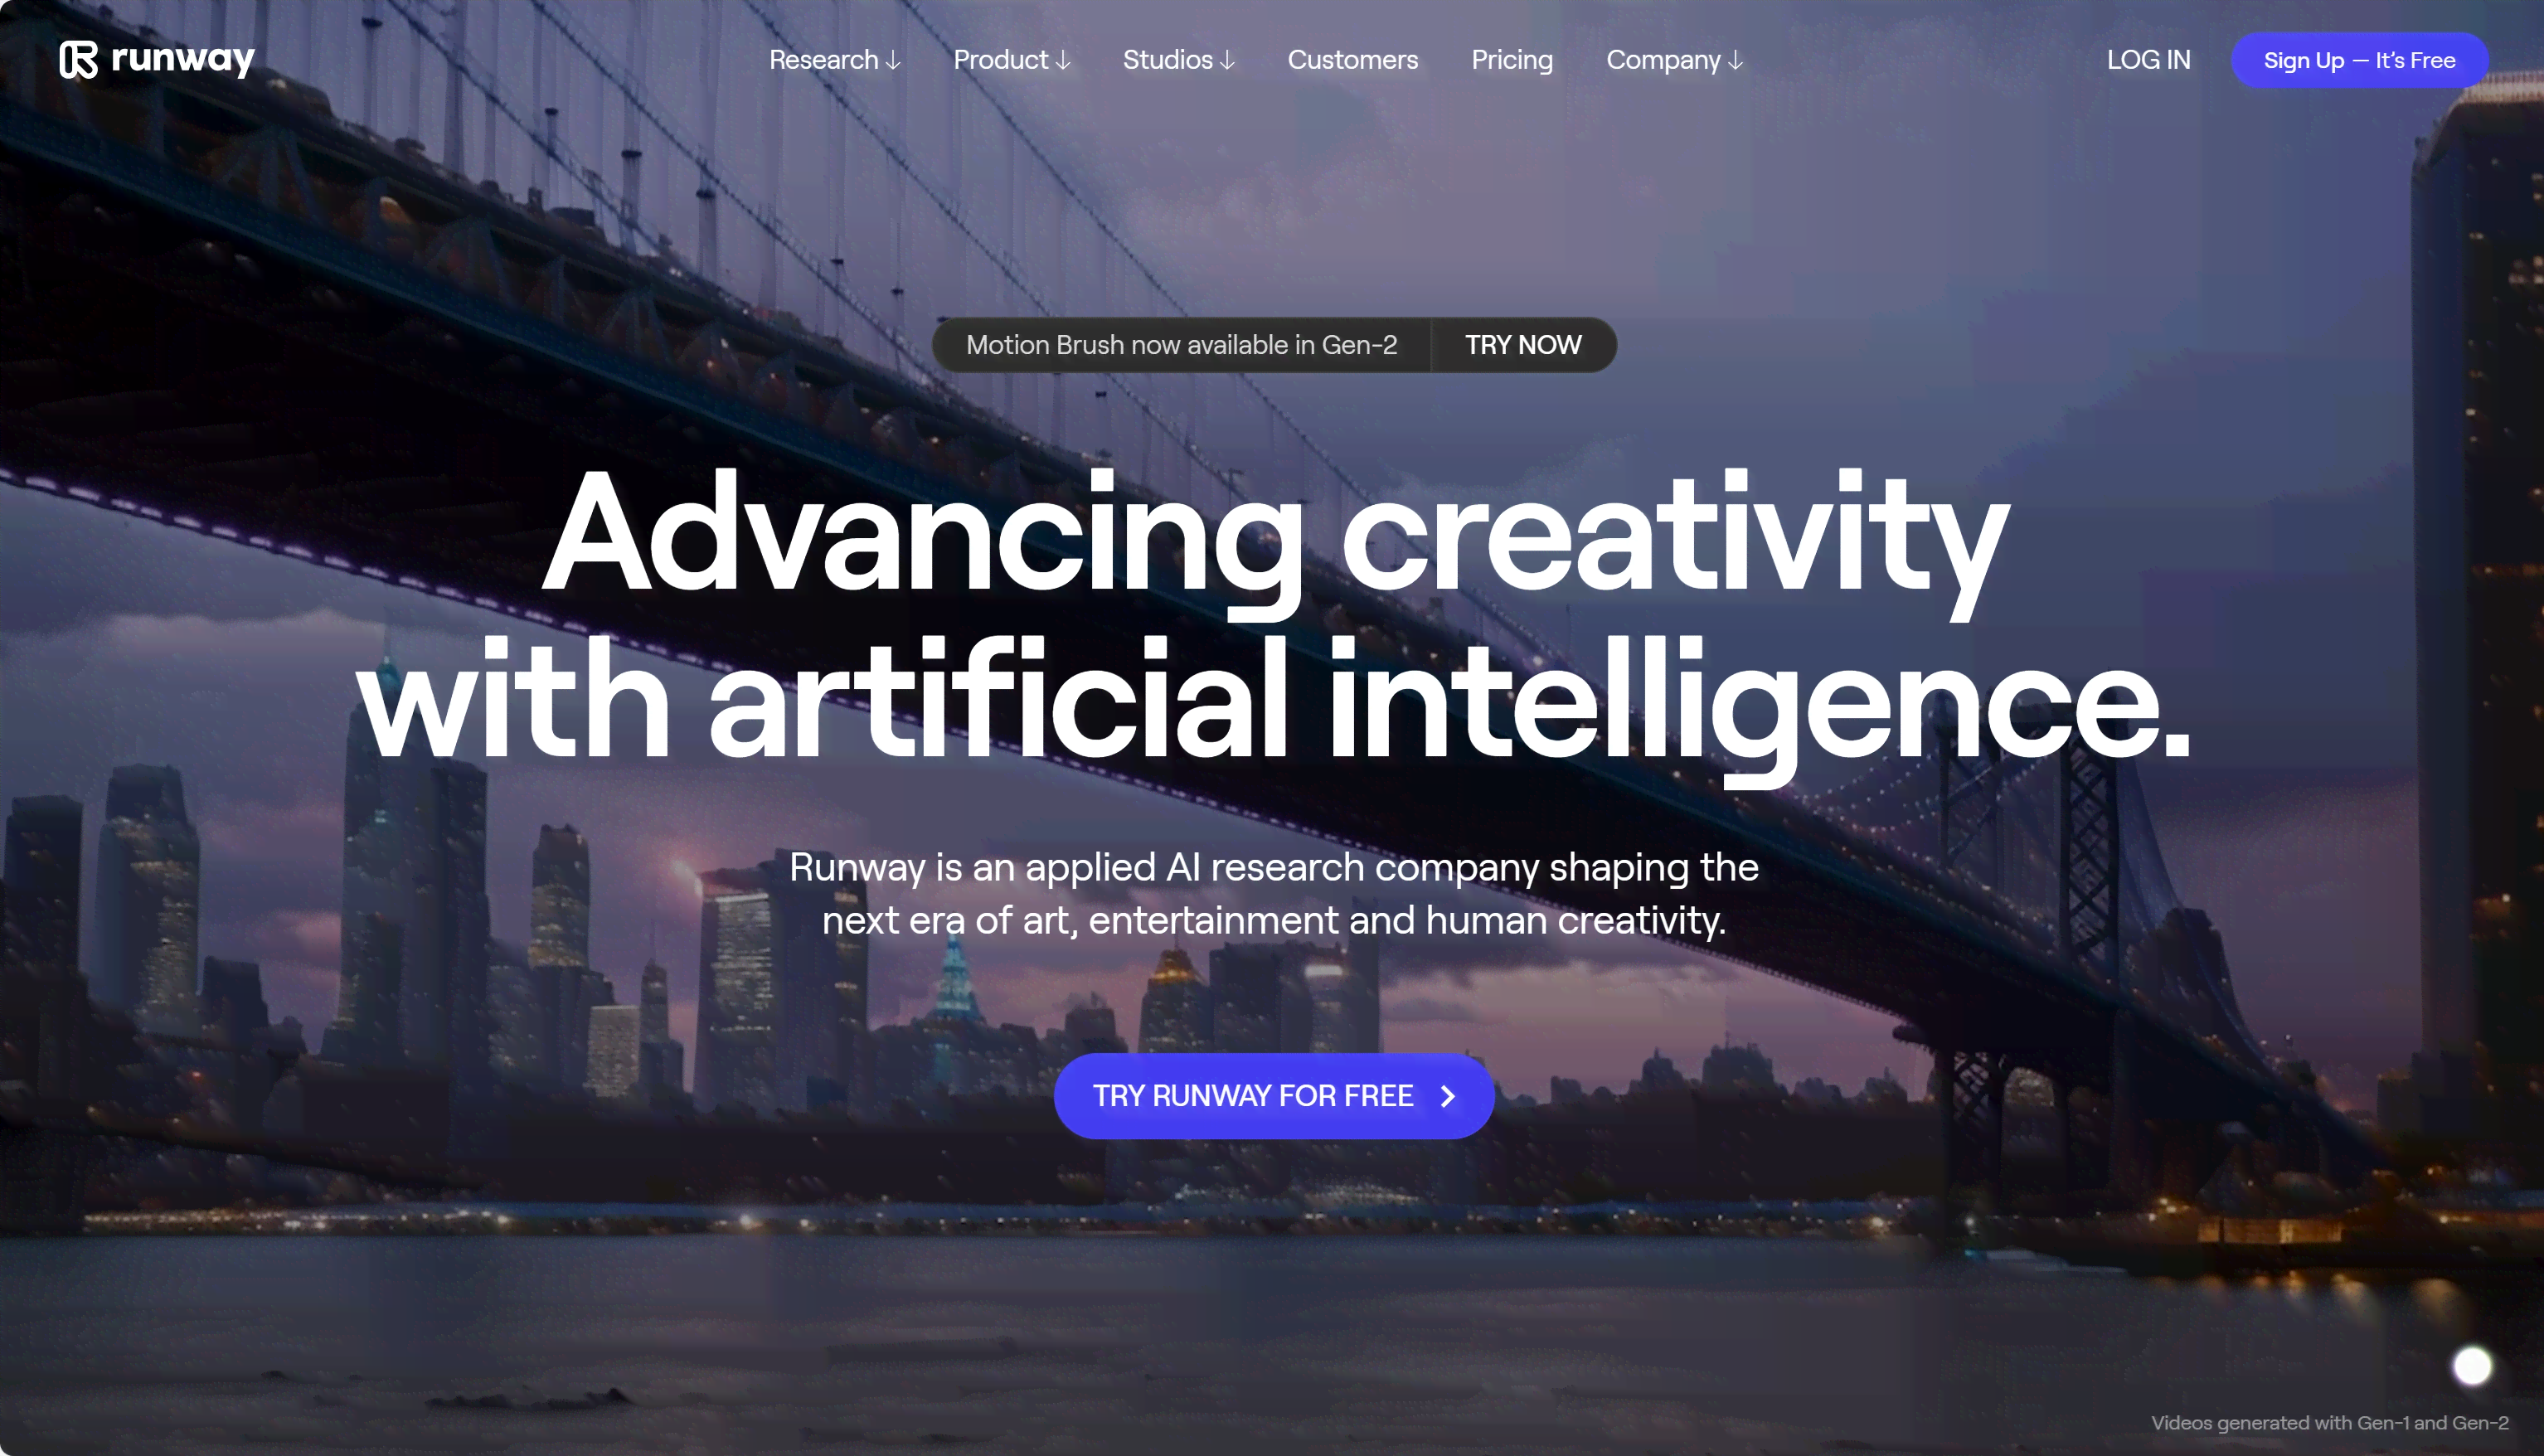Toggle the Motion Brush TRY NOW button
Image resolution: width=2544 pixels, height=1456 pixels.
click(x=1522, y=344)
